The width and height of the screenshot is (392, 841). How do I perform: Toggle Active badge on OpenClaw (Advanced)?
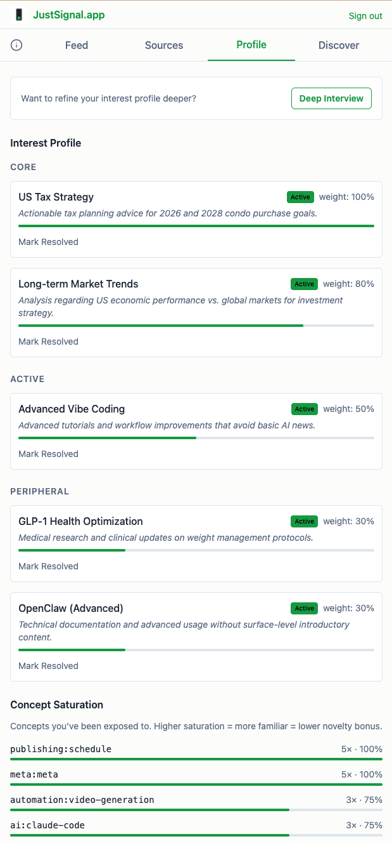(304, 609)
